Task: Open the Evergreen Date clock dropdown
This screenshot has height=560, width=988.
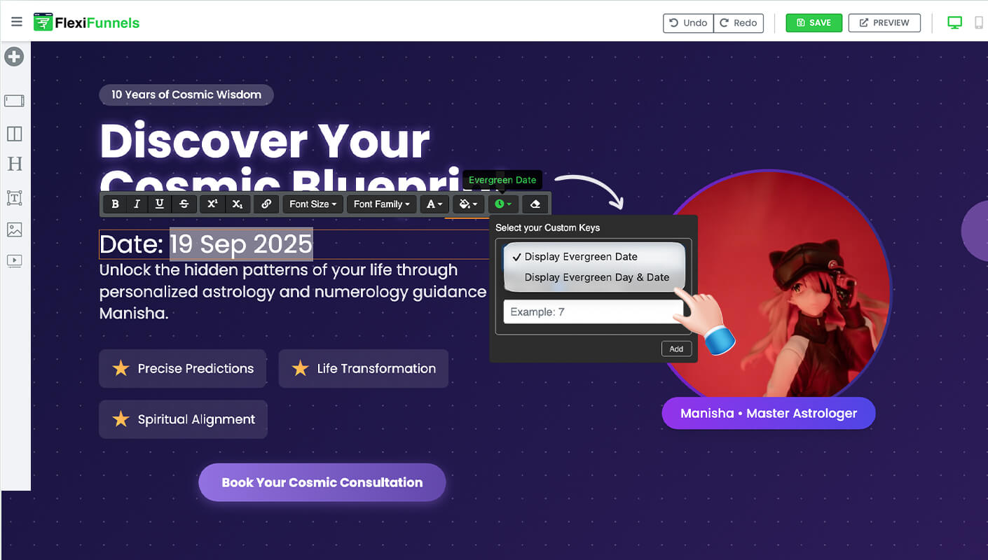Action: pyautogui.click(x=503, y=204)
